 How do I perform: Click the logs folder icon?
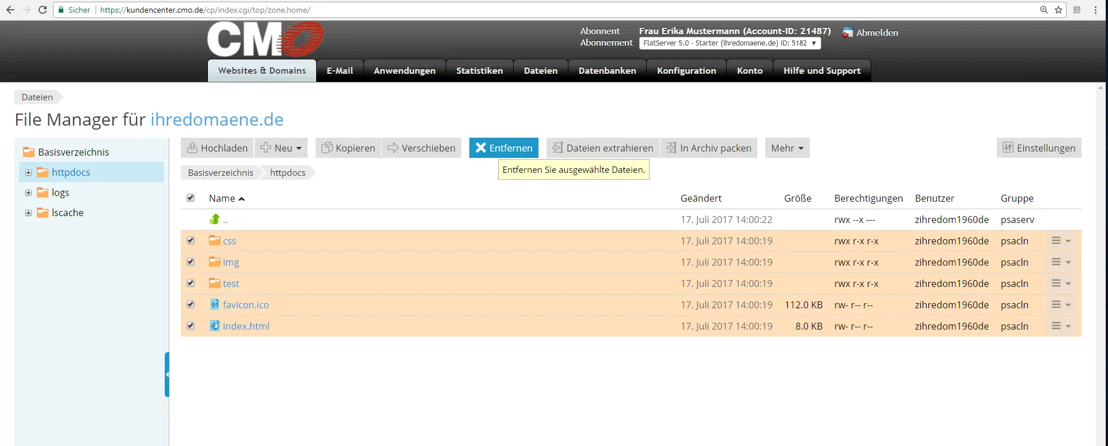43,192
